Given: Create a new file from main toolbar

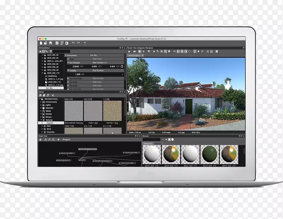Looking at the screenshot, I should (x=41, y=43).
